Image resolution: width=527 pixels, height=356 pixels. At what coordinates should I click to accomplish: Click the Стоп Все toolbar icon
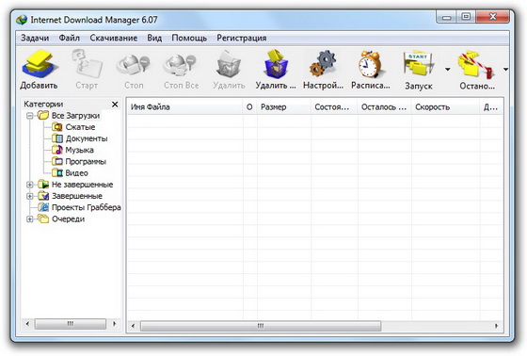[x=181, y=65]
